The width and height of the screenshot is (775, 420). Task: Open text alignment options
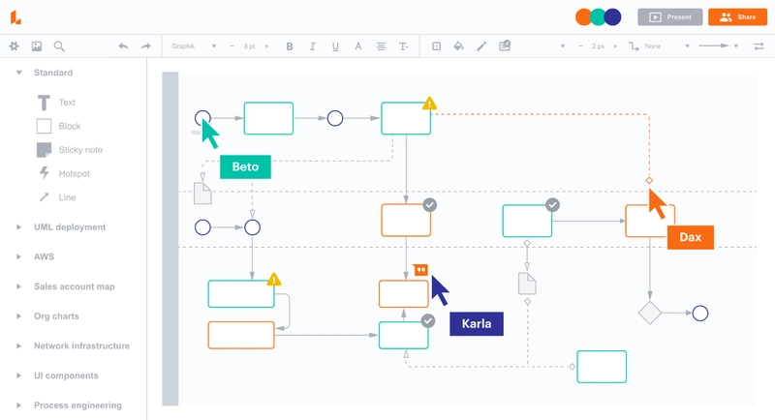coord(381,46)
